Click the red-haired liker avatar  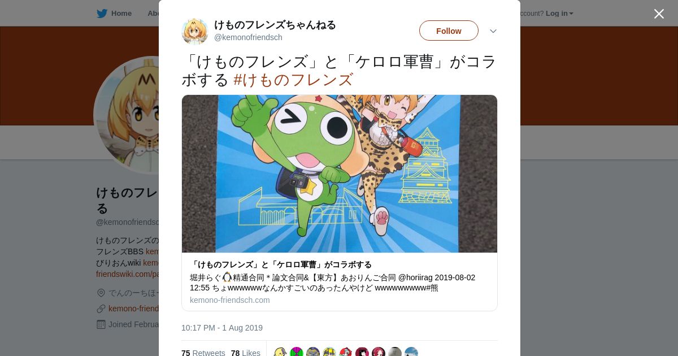click(379, 353)
